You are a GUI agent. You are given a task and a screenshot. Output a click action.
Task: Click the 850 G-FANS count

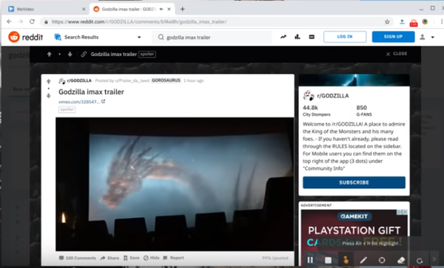pyautogui.click(x=364, y=111)
